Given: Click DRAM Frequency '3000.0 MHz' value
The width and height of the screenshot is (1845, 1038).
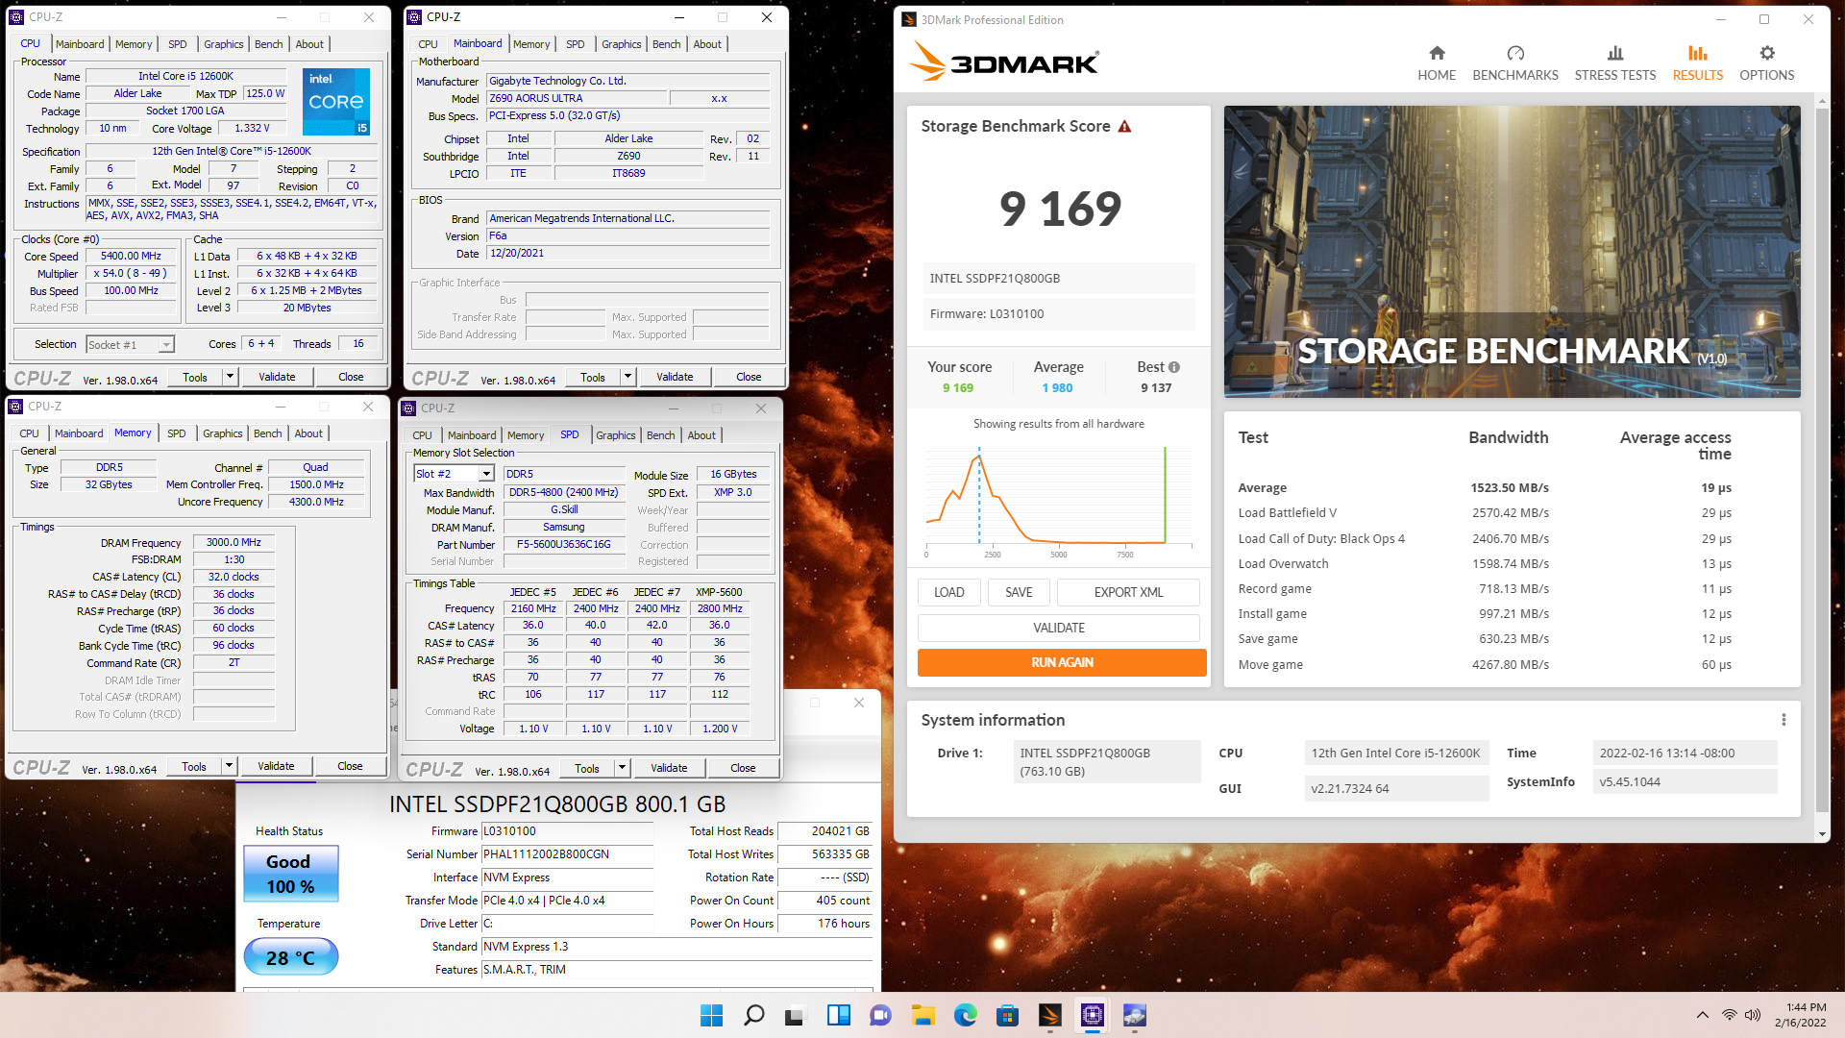Looking at the screenshot, I should 234,542.
